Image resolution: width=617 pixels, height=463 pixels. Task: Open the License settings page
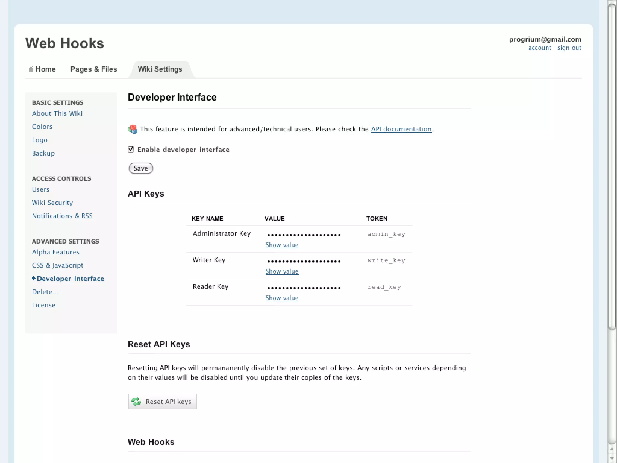pos(44,305)
